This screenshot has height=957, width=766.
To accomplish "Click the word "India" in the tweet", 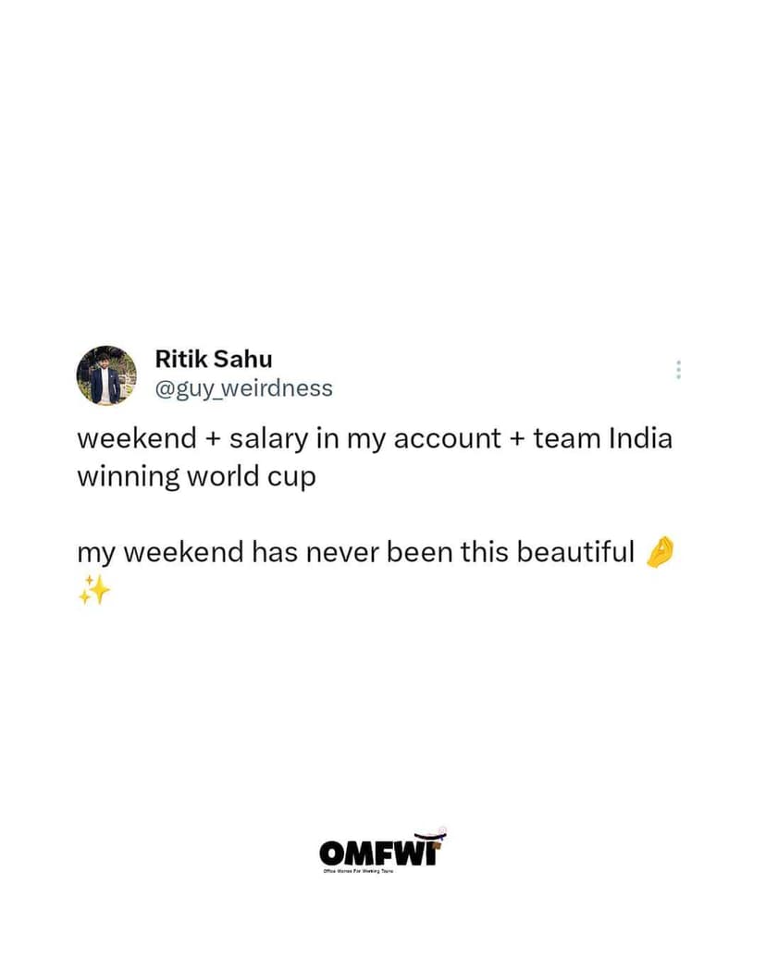I will point(640,438).
